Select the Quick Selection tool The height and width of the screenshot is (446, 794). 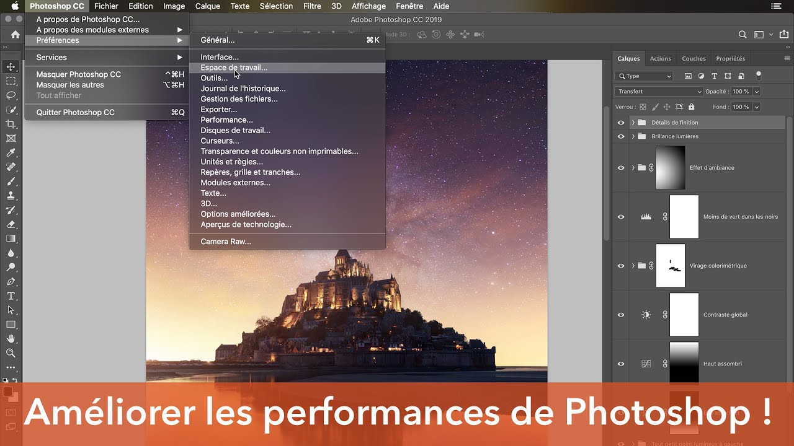(x=11, y=110)
